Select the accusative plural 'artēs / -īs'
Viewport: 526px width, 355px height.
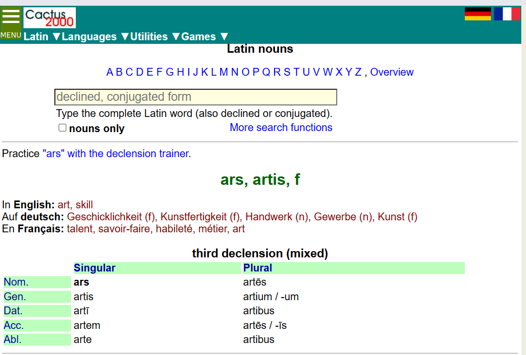point(265,325)
